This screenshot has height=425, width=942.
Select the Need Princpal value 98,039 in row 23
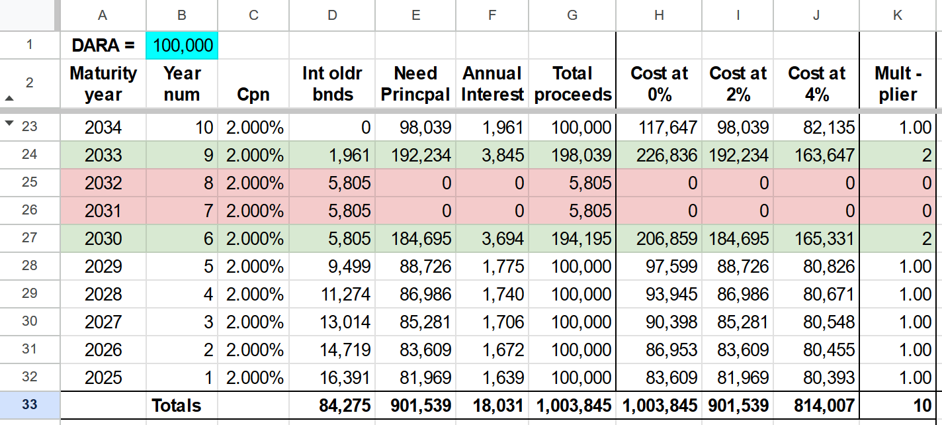pyautogui.click(x=415, y=127)
